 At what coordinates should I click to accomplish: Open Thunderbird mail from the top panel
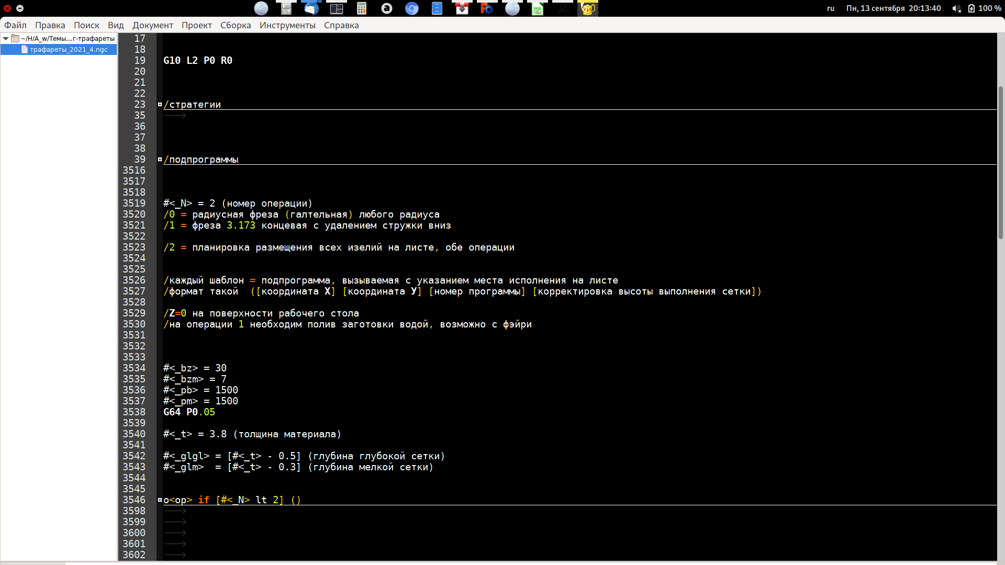click(x=311, y=8)
